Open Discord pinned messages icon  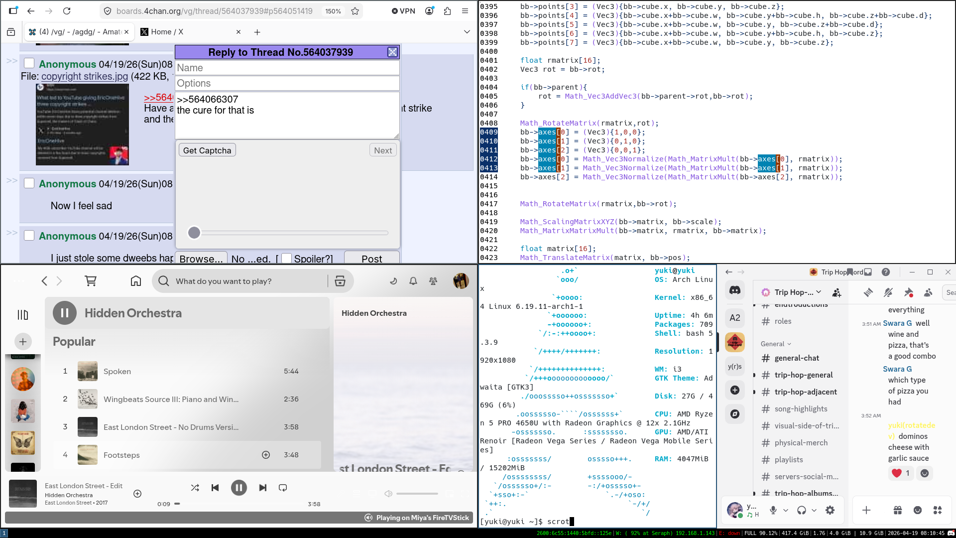[x=908, y=292]
